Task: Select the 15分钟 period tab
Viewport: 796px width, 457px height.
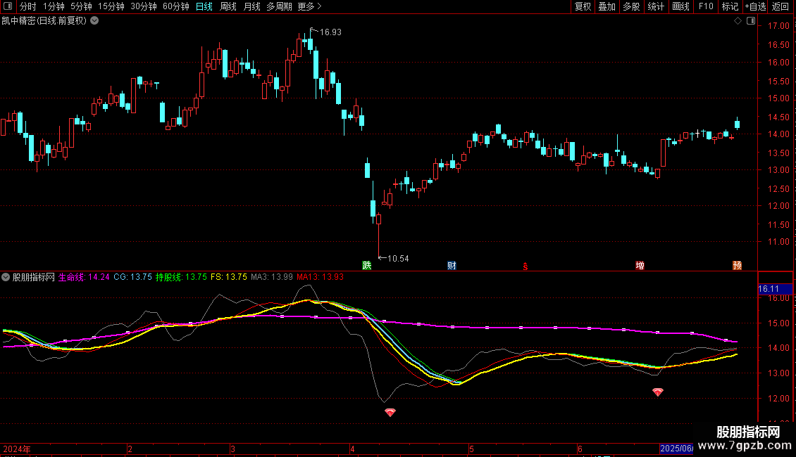Action: pyautogui.click(x=111, y=6)
